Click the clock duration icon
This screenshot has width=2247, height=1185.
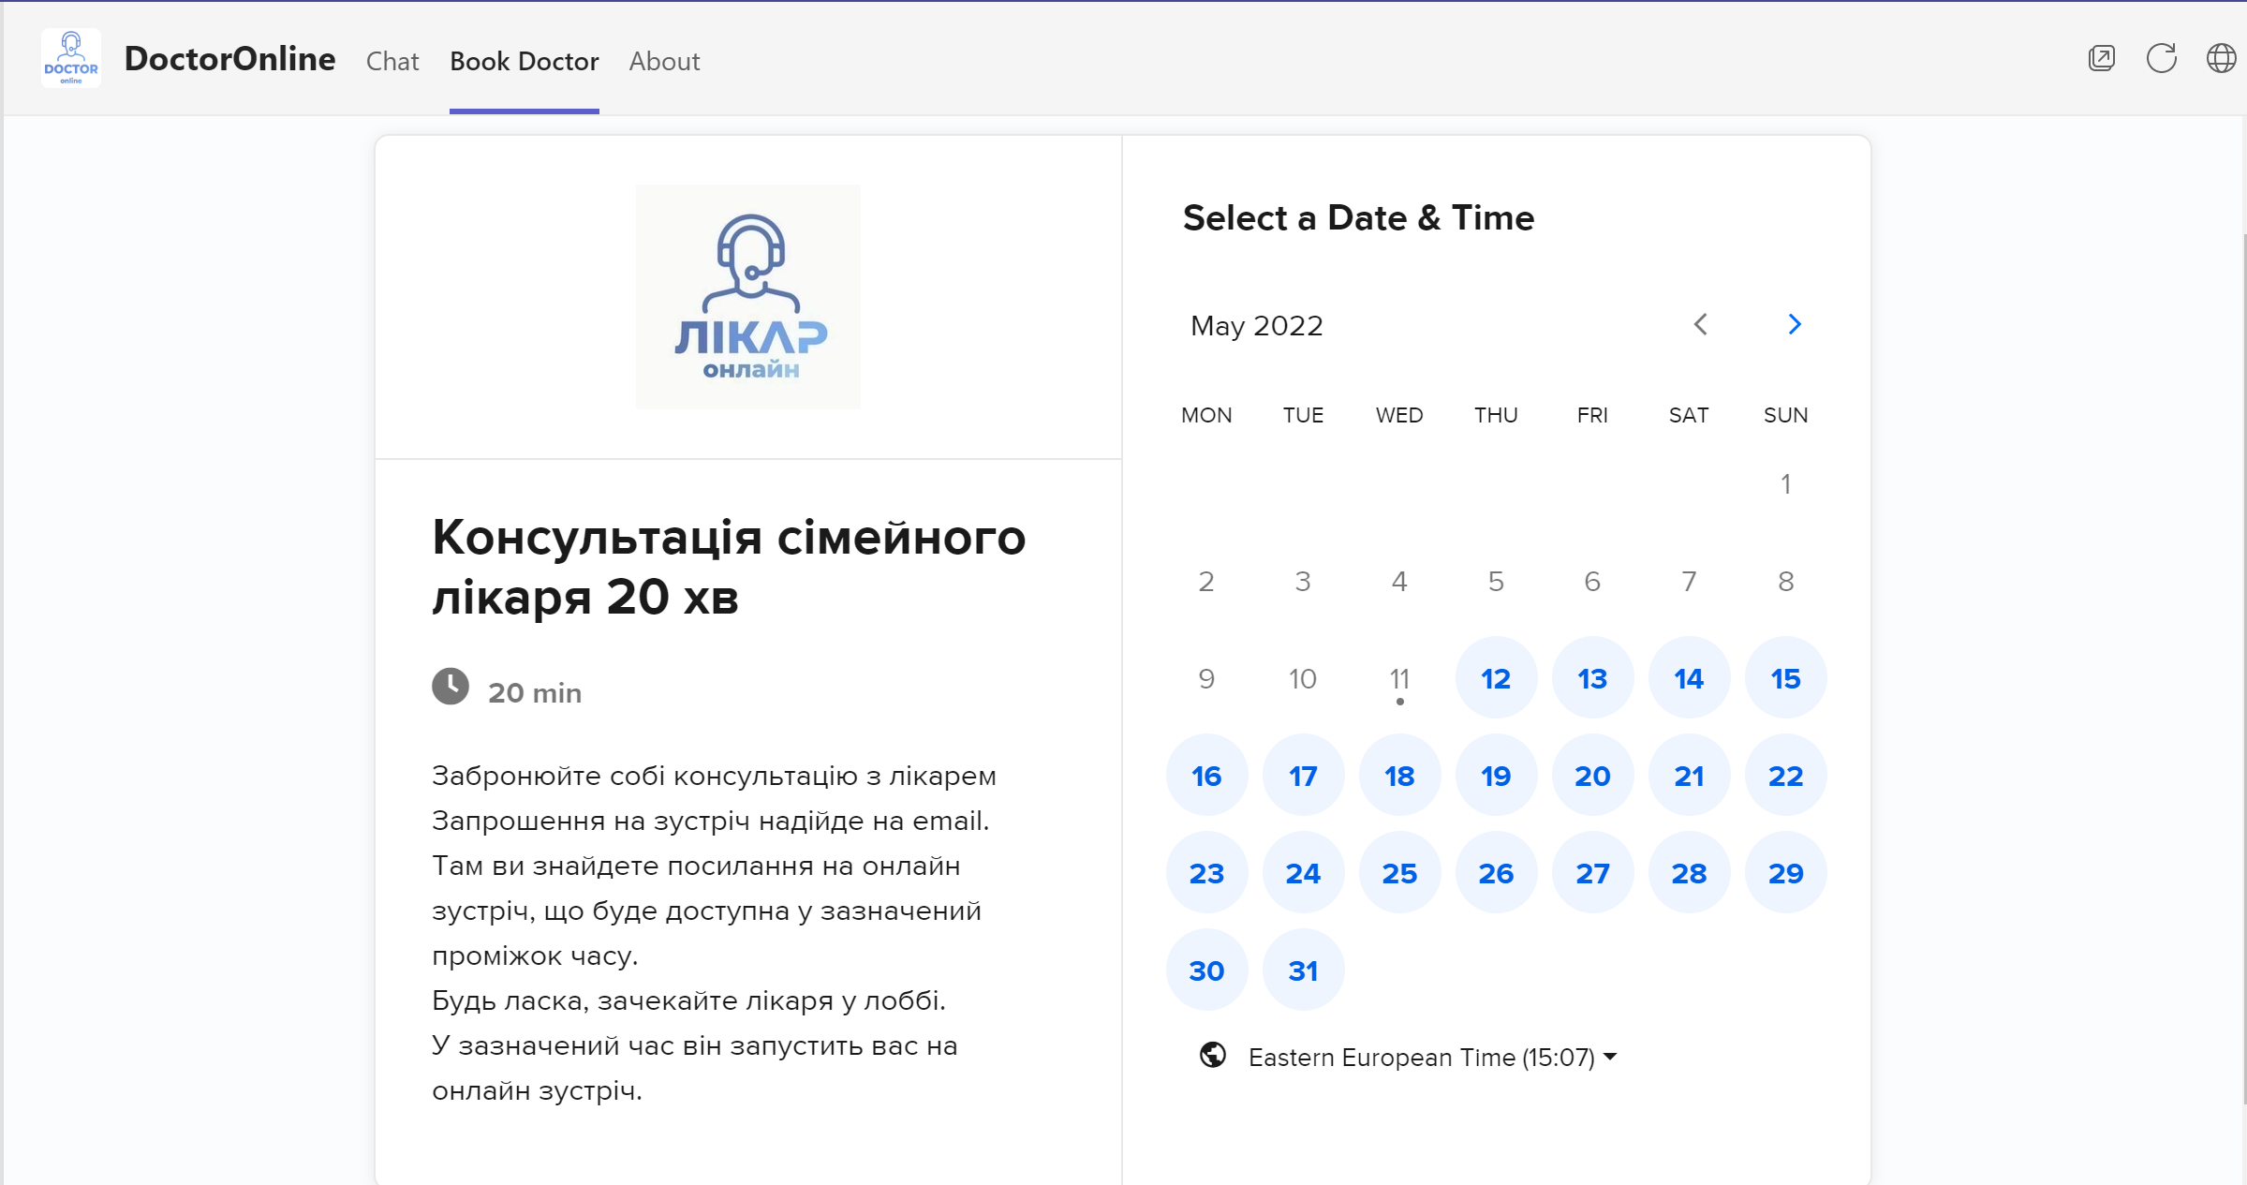(451, 687)
